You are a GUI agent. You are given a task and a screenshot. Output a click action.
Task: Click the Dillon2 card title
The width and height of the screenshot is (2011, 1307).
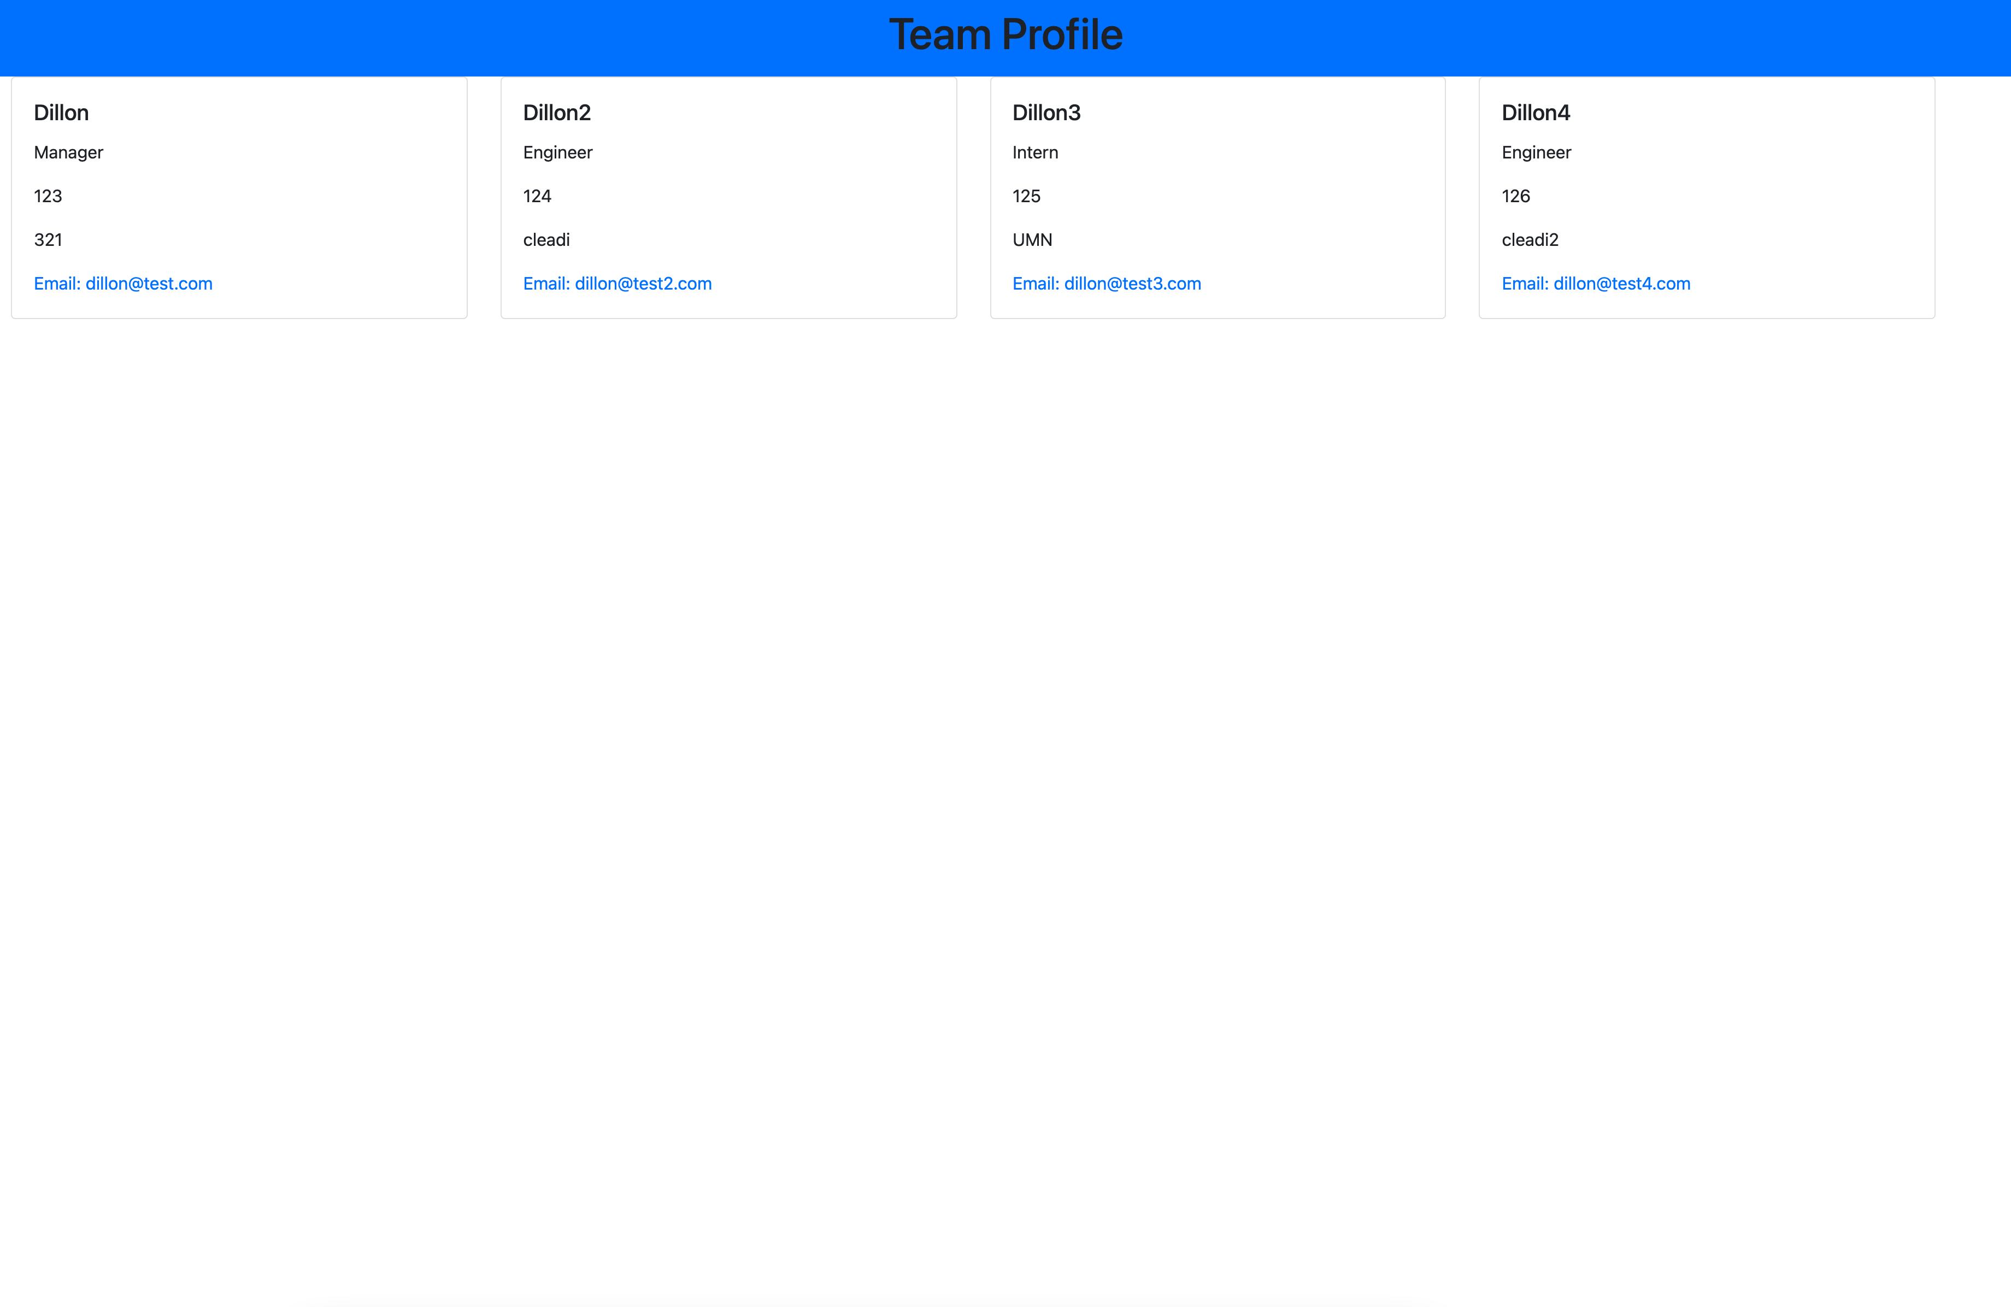pos(556,113)
